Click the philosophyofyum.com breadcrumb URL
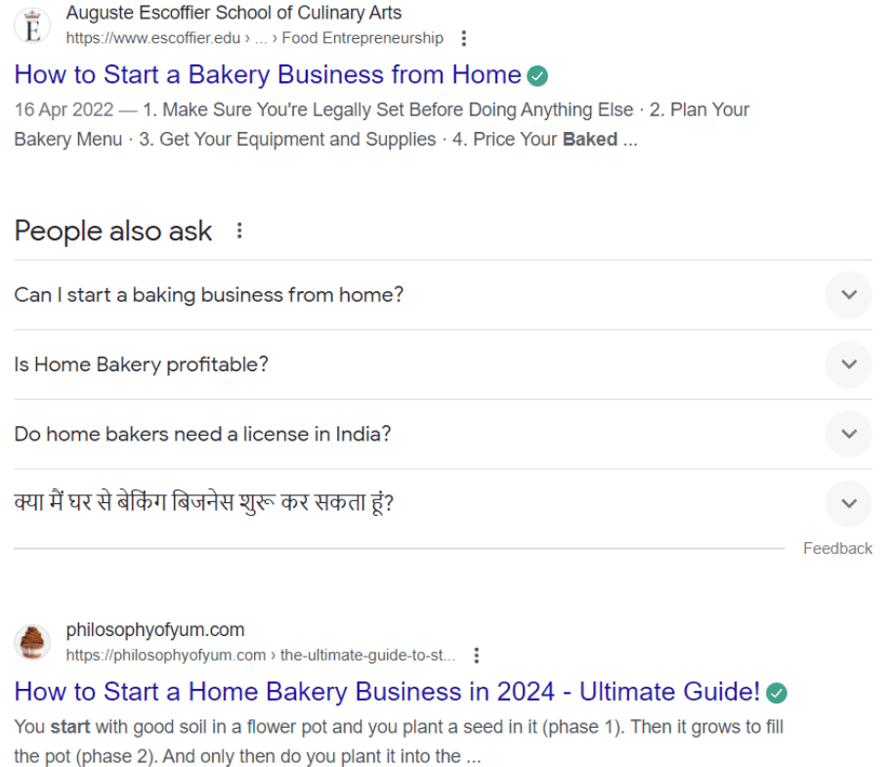The image size is (891, 767). tap(260, 655)
